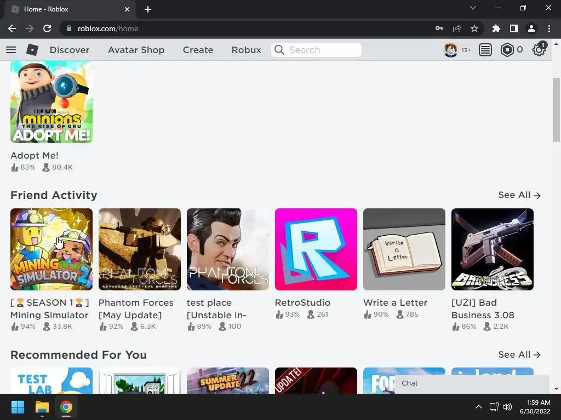Click the Robux currency icon
The image size is (561, 420).
[x=507, y=50]
